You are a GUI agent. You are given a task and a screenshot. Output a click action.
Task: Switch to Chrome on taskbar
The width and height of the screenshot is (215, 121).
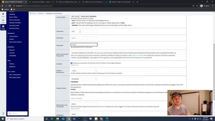point(69,119)
